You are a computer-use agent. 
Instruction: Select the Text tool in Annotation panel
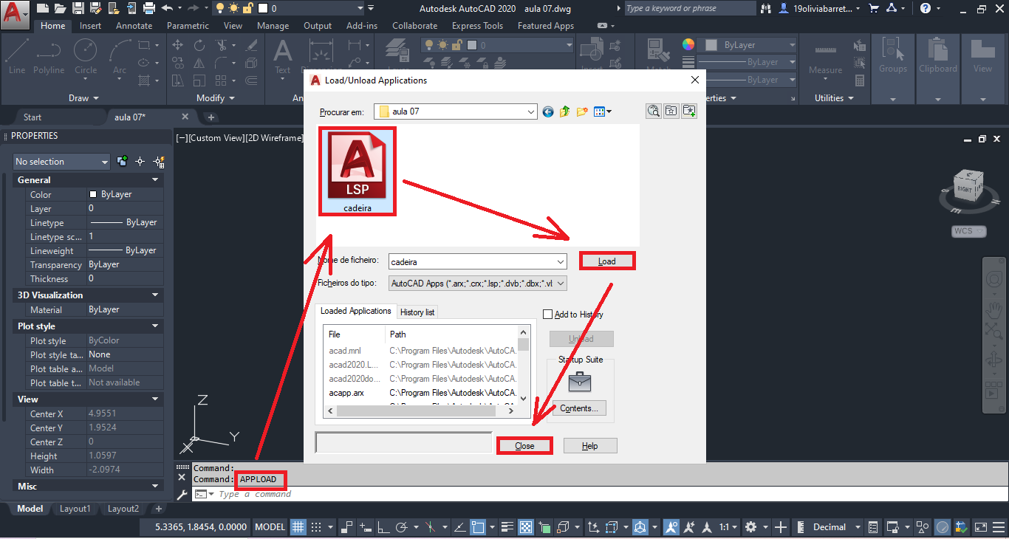tap(283, 56)
